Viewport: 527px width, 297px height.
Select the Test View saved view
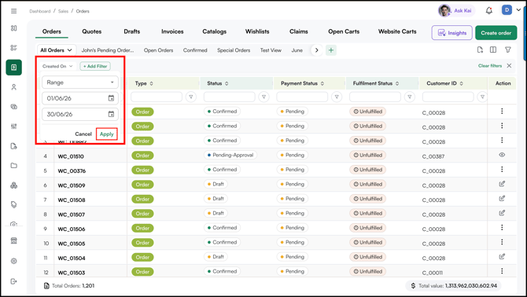click(x=271, y=50)
